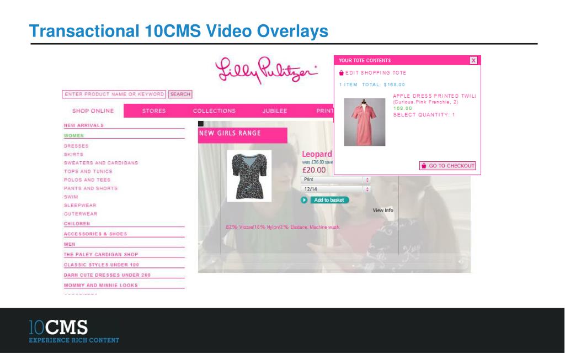Click the shopping tote bag icon
The width and height of the screenshot is (565, 353).
point(341,72)
